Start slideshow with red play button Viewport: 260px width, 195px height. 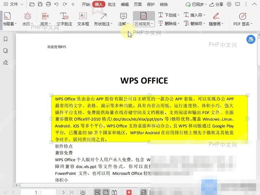[x=129, y=192]
